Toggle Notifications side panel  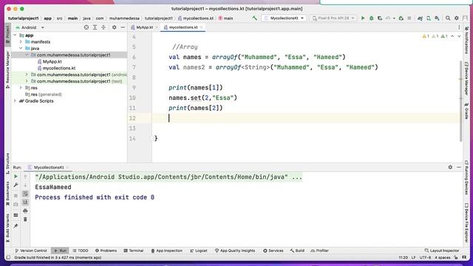point(466,39)
